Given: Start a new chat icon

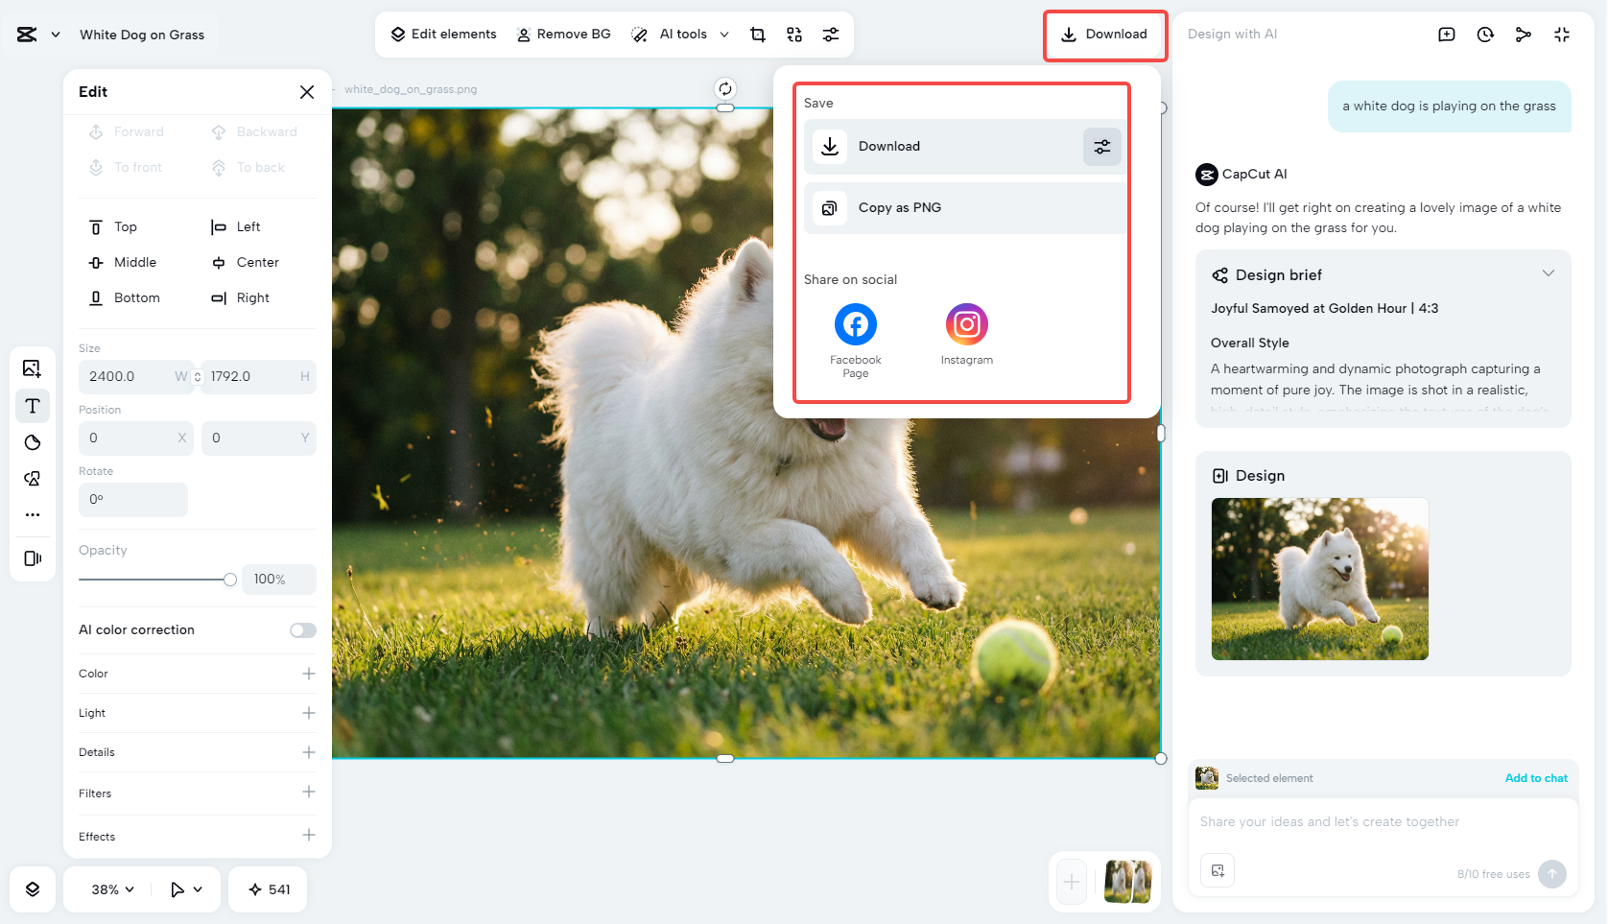Looking at the screenshot, I should [1447, 35].
